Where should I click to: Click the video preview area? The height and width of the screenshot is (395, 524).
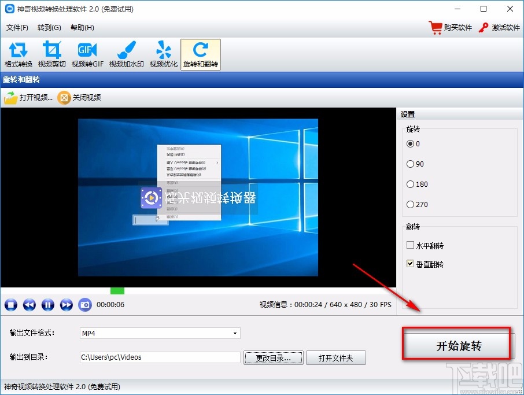coord(198,198)
